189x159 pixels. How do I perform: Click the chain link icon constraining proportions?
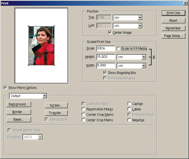tap(153, 57)
